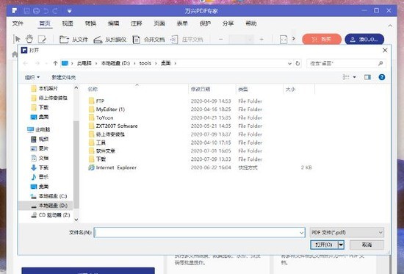Image resolution: width=404 pixels, height=274 pixels.
Task: Click the save icon in PDF title bar
Action: [26, 11]
